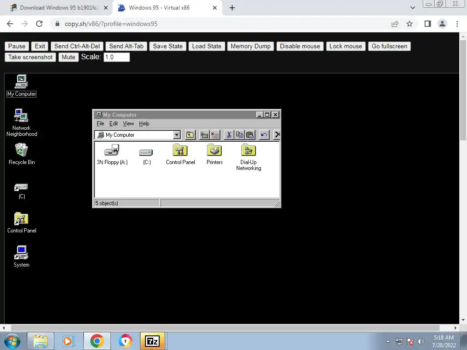This screenshot has height=350, width=467.
Task: Open the Dial-Up Networking folder
Action: coord(249,157)
